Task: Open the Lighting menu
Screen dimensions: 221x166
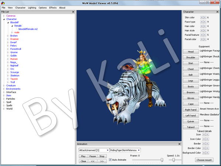Action: pos(32,8)
